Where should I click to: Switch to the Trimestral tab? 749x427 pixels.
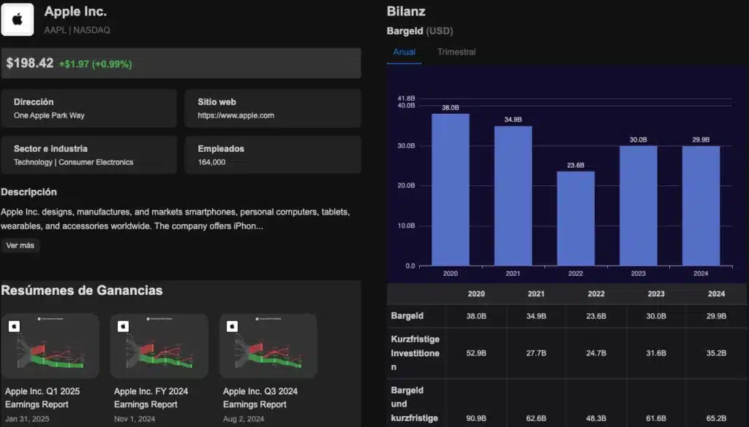point(456,52)
